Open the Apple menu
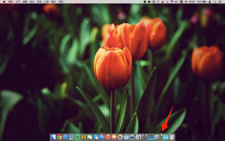The image size is (225, 141). click(4, 2)
